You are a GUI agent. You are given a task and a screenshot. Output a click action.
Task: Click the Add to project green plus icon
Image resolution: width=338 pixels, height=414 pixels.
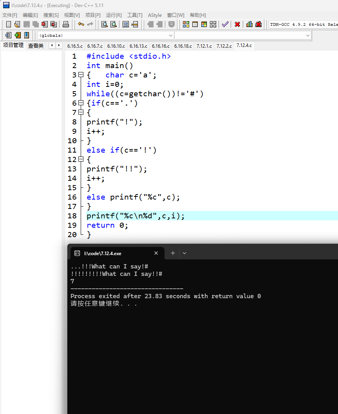18,35
